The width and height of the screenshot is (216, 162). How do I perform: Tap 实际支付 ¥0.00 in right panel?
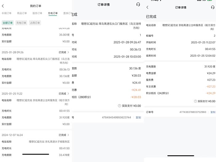(206, 101)
